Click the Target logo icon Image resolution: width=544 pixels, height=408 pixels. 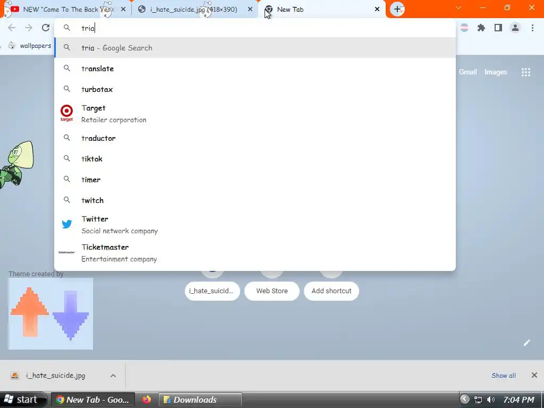click(66, 113)
